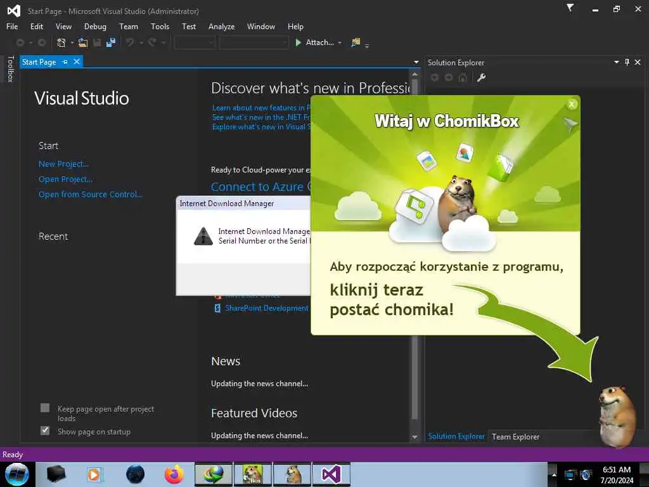Close the Start Page tab

(x=77, y=62)
